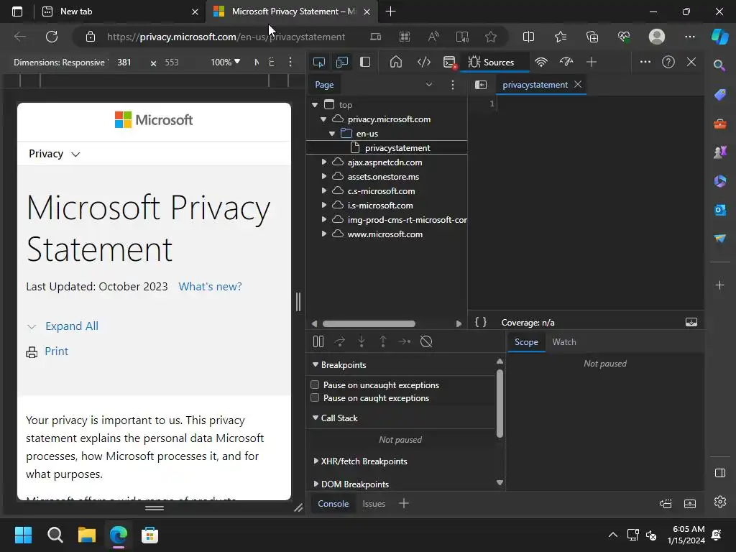The width and height of the screenshot is (736, 552).
Task: Toggle the Inspect element tool
Action: [318, 62]
